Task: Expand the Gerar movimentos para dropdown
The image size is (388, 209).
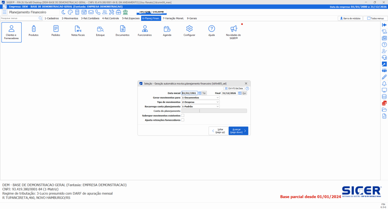Action: point(217,97)
